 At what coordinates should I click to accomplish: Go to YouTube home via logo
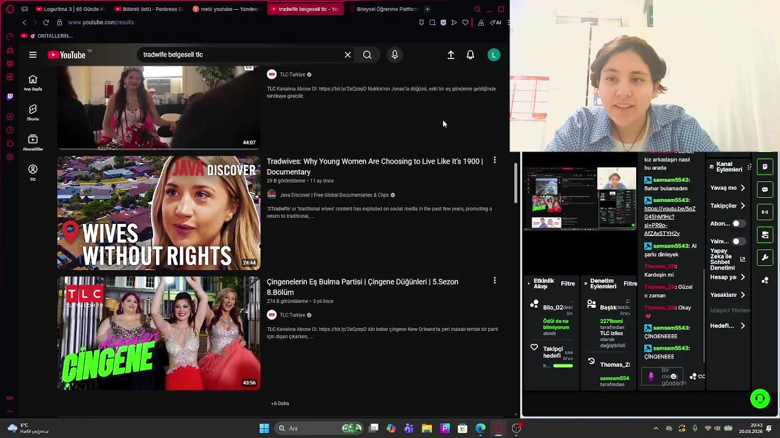click(67, 55)
